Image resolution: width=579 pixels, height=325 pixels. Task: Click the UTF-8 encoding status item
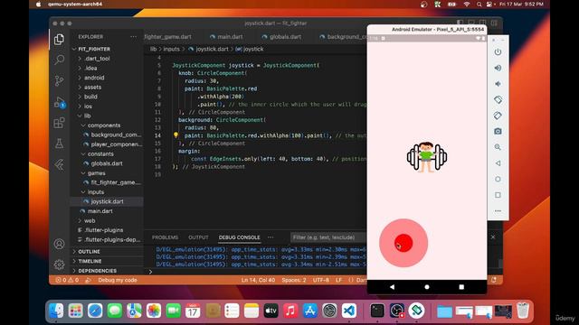[x=321, y=280]
